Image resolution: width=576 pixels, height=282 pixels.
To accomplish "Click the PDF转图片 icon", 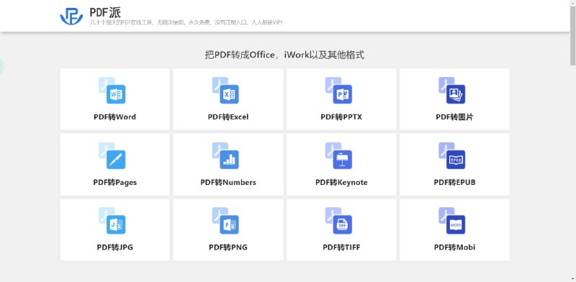I will 452,91.
